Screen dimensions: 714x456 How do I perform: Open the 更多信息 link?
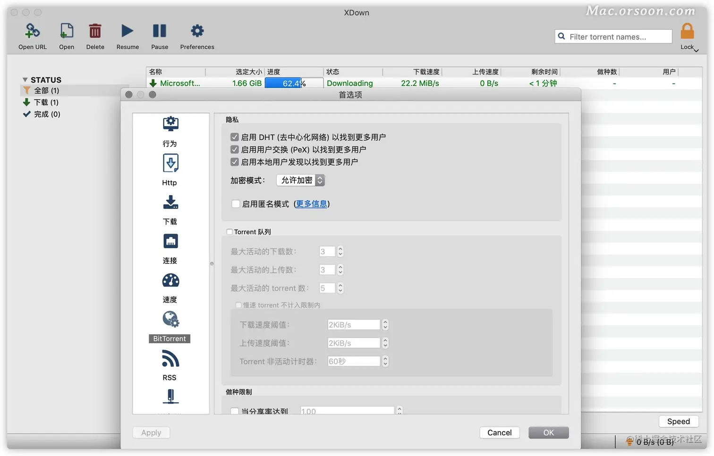pos(311,204)
